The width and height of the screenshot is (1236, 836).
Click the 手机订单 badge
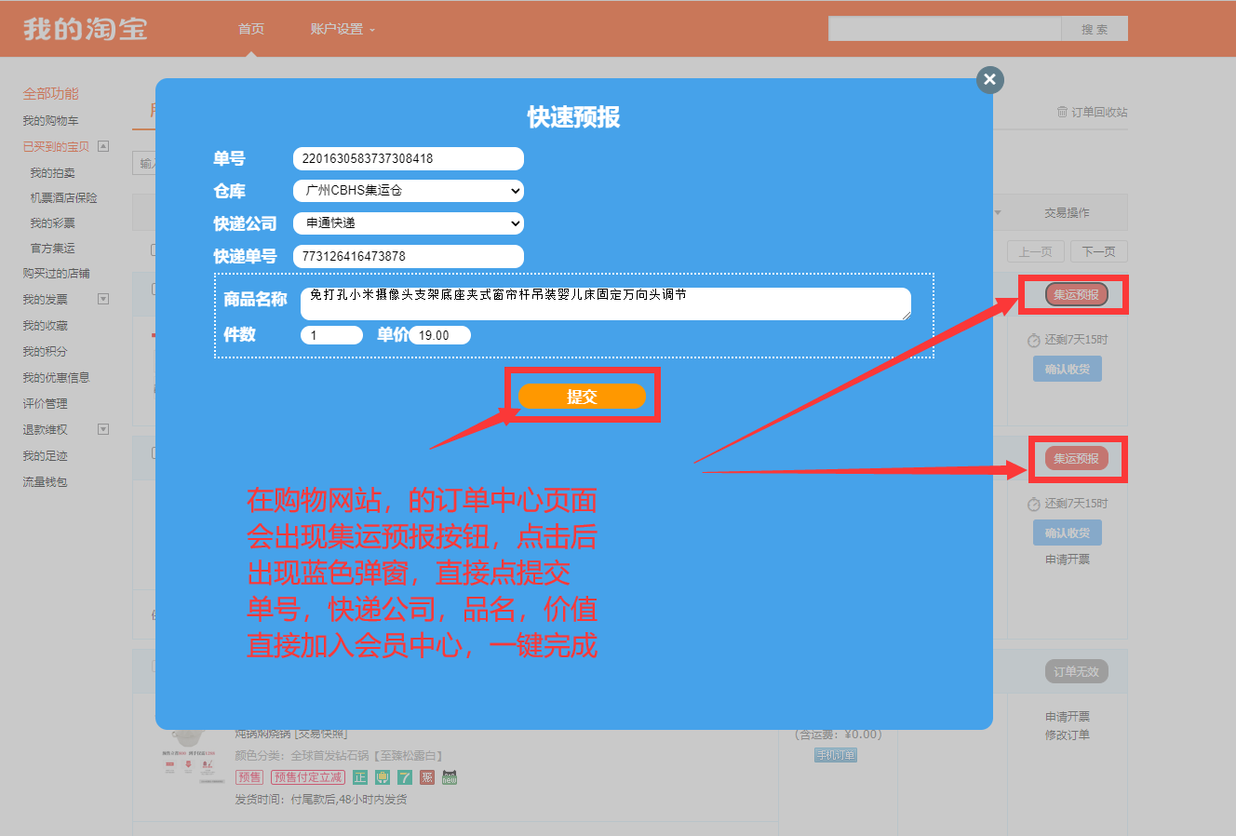(x=835, y=755)
